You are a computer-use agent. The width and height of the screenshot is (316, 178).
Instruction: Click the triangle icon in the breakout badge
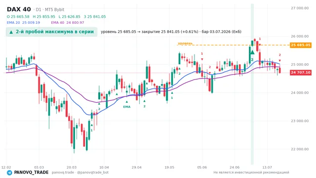click(x=11, y=32)
